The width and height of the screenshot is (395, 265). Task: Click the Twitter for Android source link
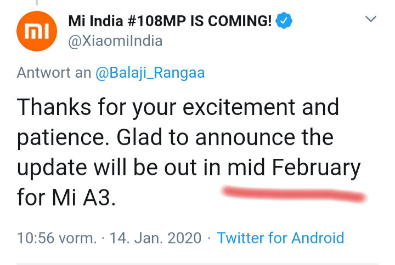280,238
